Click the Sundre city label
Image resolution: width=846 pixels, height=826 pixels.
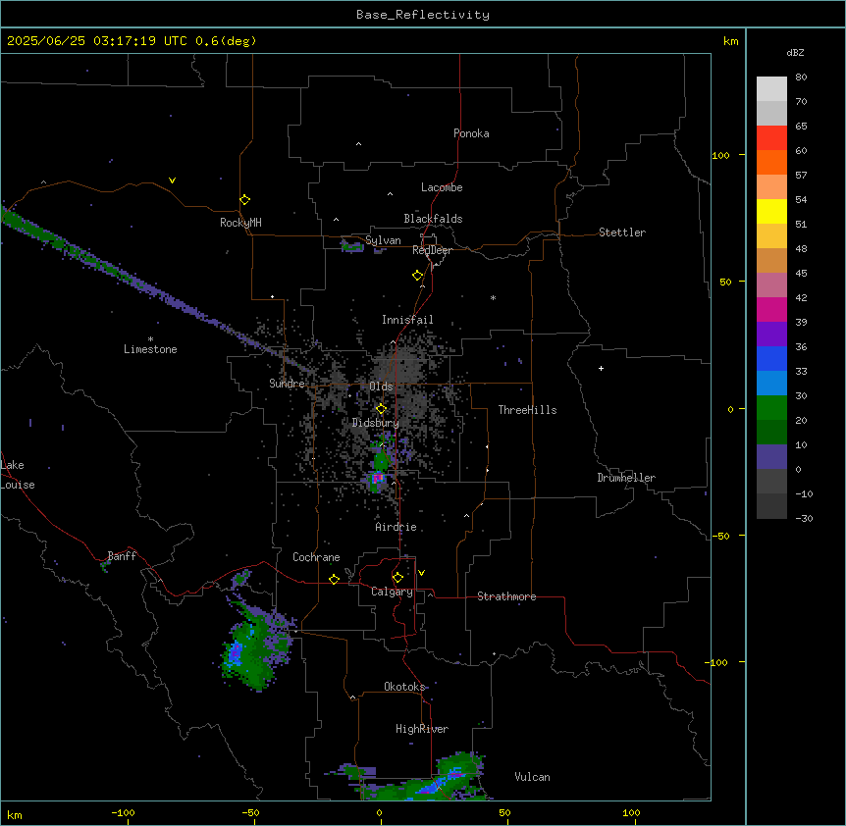[287, 384]
